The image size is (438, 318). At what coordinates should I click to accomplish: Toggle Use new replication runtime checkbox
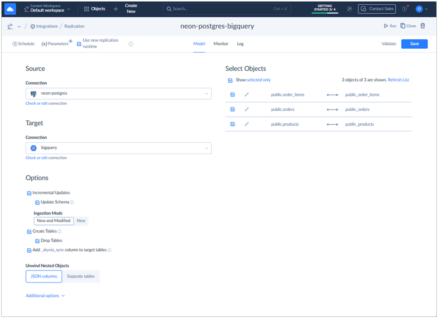79,44
